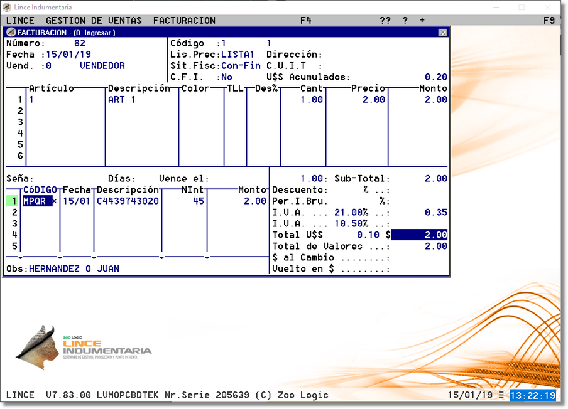Close the FACTURACION dialog window
The image size is (568, 409).
pos(443,33)
